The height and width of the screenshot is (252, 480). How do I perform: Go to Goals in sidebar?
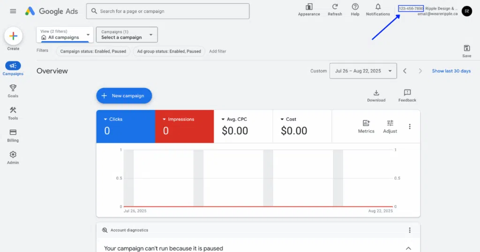click(x=13, y=90)
